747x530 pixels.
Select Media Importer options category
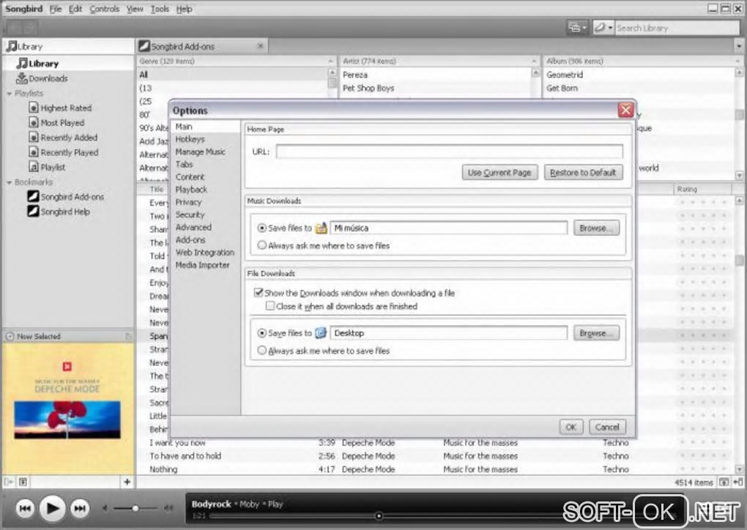point(202,265)
